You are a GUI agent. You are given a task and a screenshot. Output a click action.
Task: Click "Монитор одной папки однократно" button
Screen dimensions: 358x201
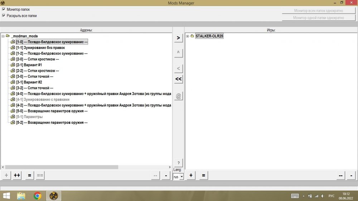click(x=319, y=18)
